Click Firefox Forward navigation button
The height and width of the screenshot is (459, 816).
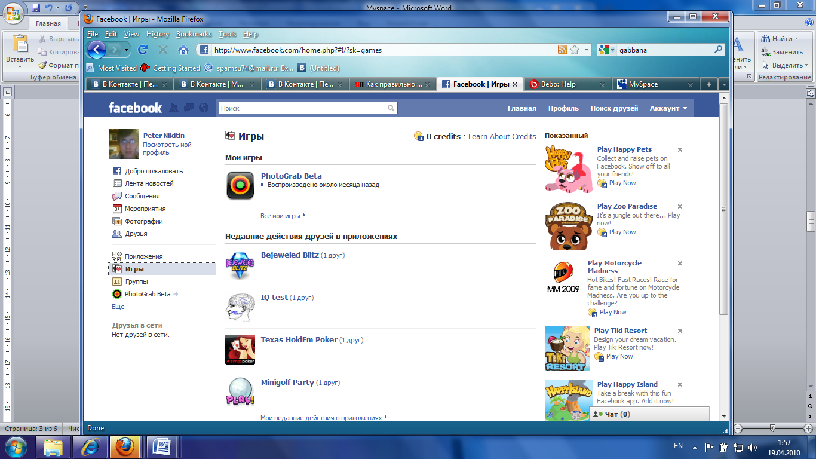115,50
